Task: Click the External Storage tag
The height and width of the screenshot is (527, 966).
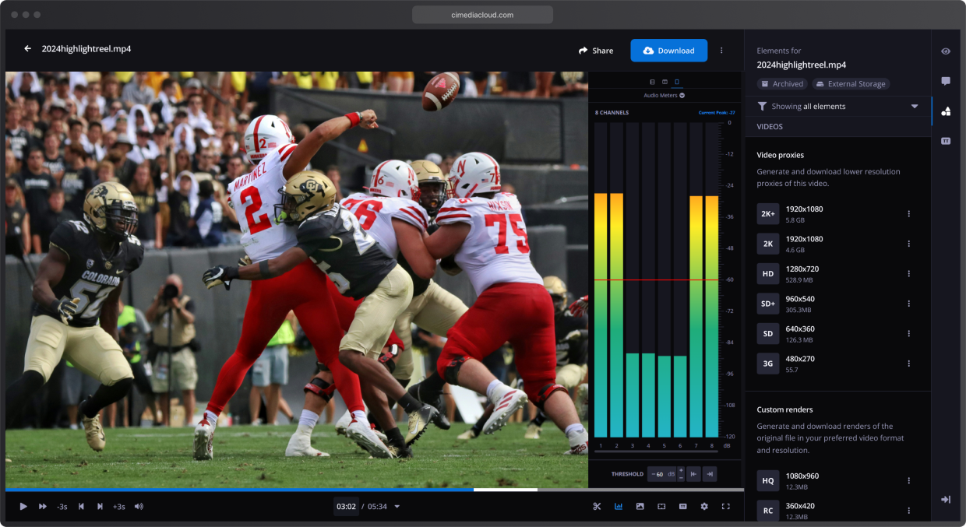Action: pos(851,84)
